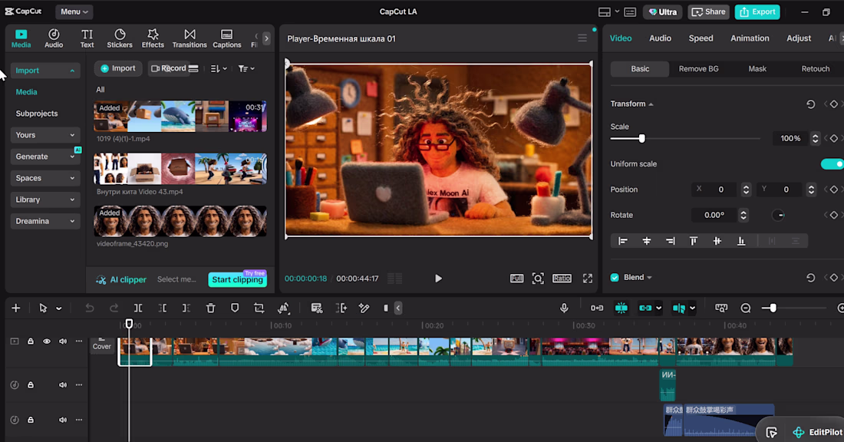Reset the Transform settings
The image size is (844, 442).
(811, 104)
